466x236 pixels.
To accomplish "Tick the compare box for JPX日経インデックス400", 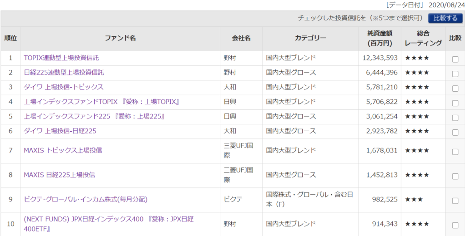I will pos(455,225).
